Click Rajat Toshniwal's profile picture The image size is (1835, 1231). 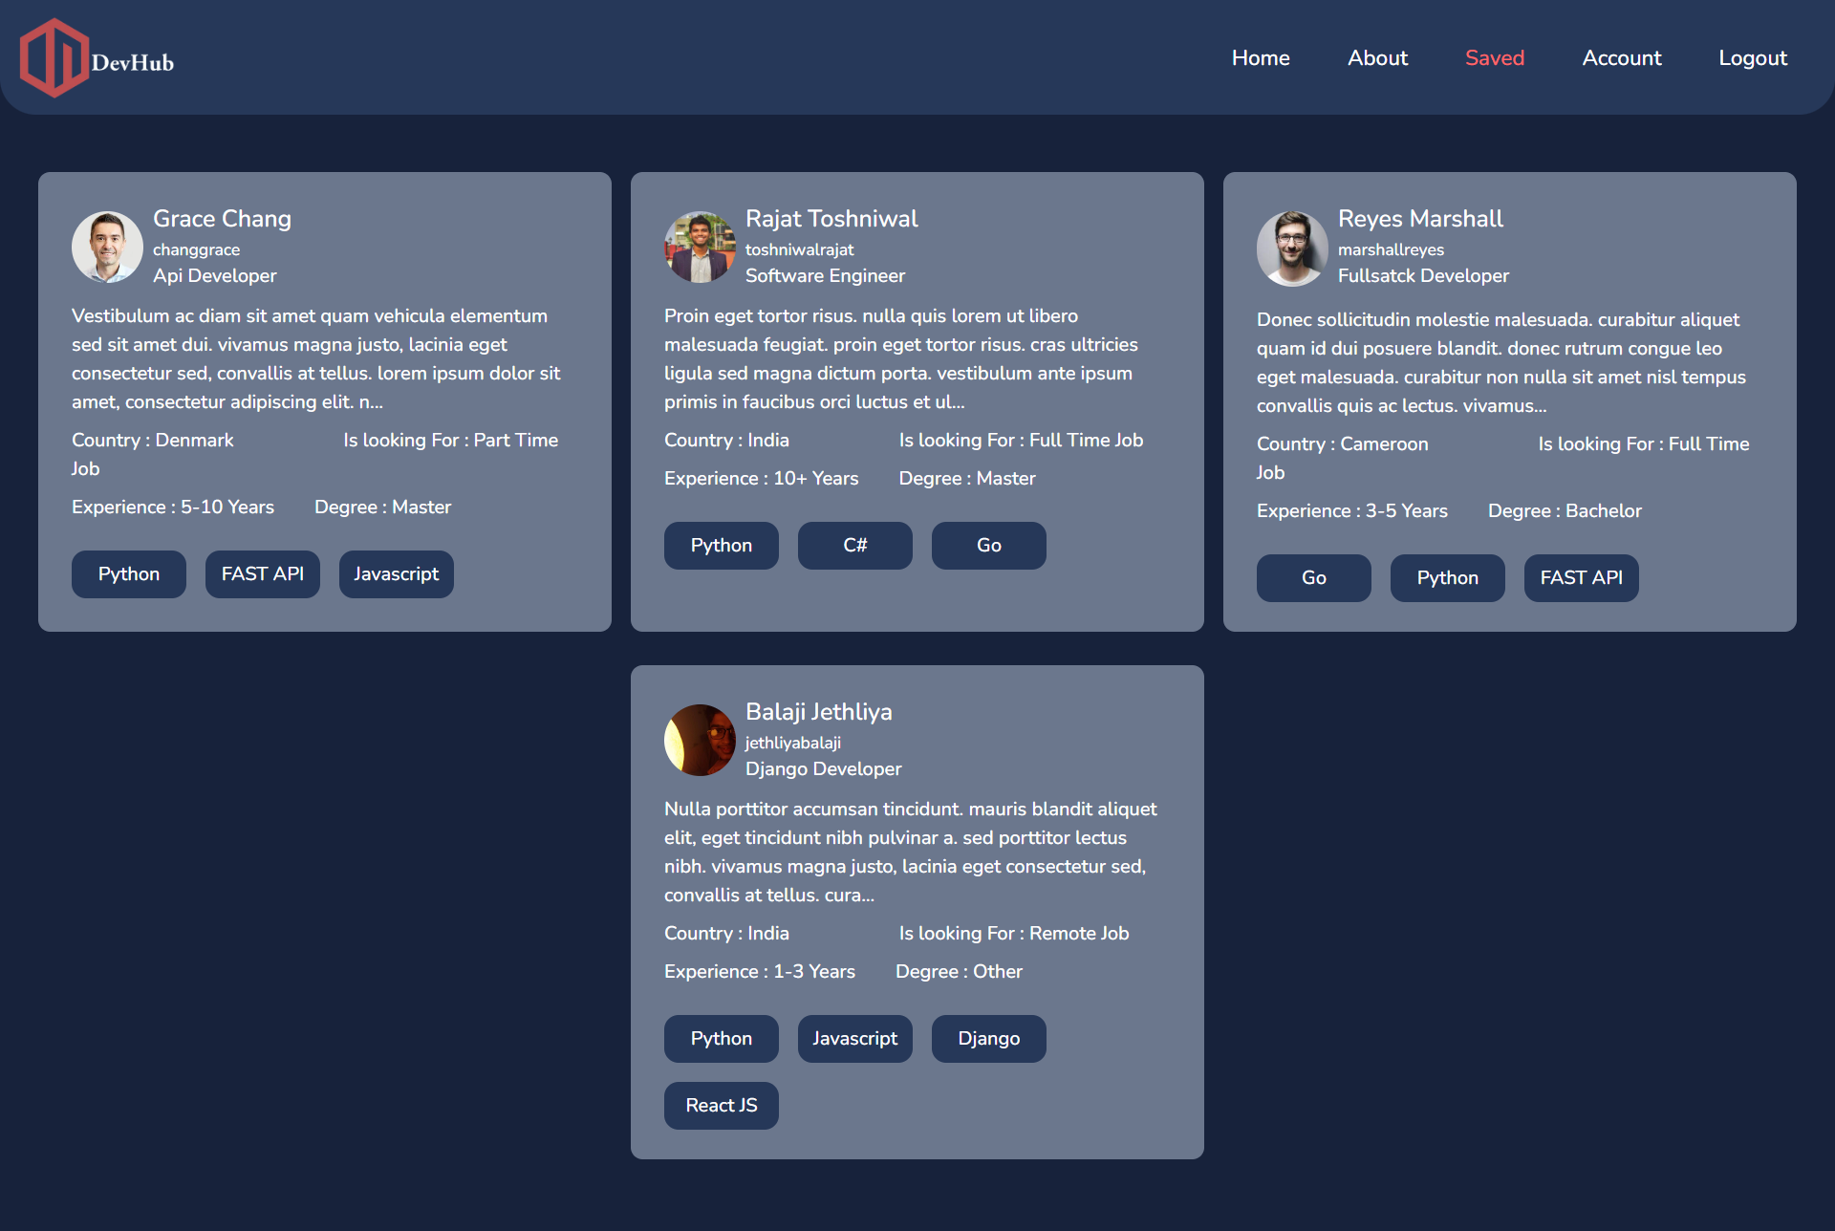pyautogui.click(x=699, y=246)
